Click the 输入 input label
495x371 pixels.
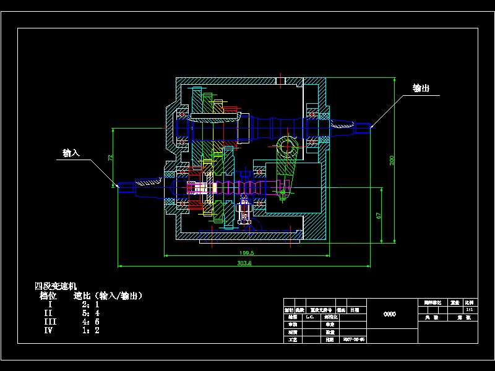pyautogui.click(x=71, y=153)
